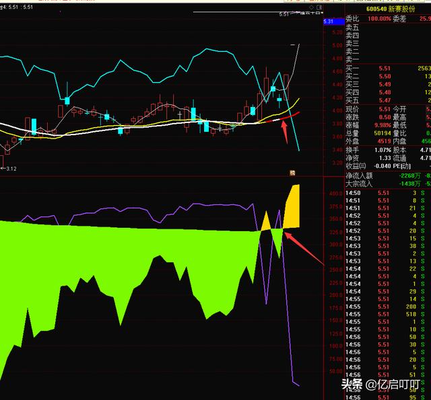Click the 涨幅 9.98% value
This screenshot has width=431, height=400.
[383, 125]
